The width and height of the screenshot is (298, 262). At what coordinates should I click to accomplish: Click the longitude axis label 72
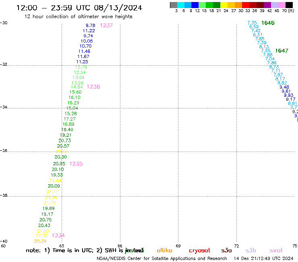tap(236, 246)
